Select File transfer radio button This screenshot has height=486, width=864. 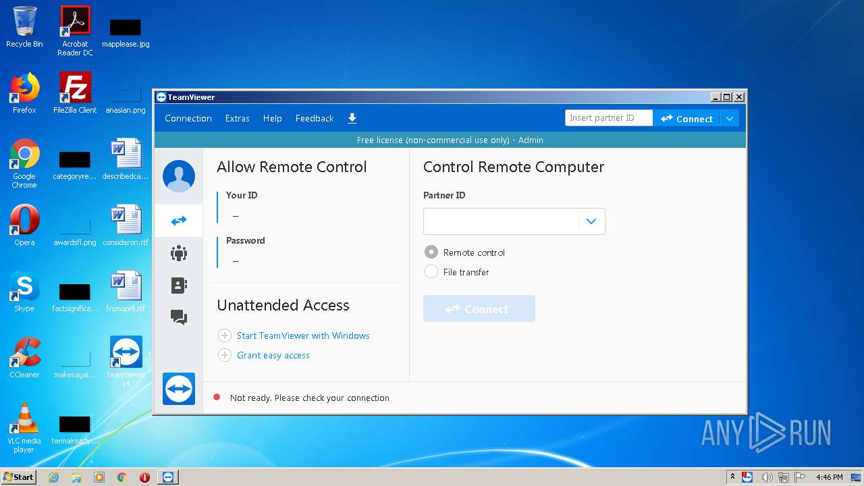coord(431,271)
